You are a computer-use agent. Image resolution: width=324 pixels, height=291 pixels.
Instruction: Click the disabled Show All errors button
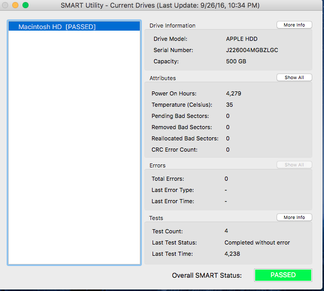point(294,164)
